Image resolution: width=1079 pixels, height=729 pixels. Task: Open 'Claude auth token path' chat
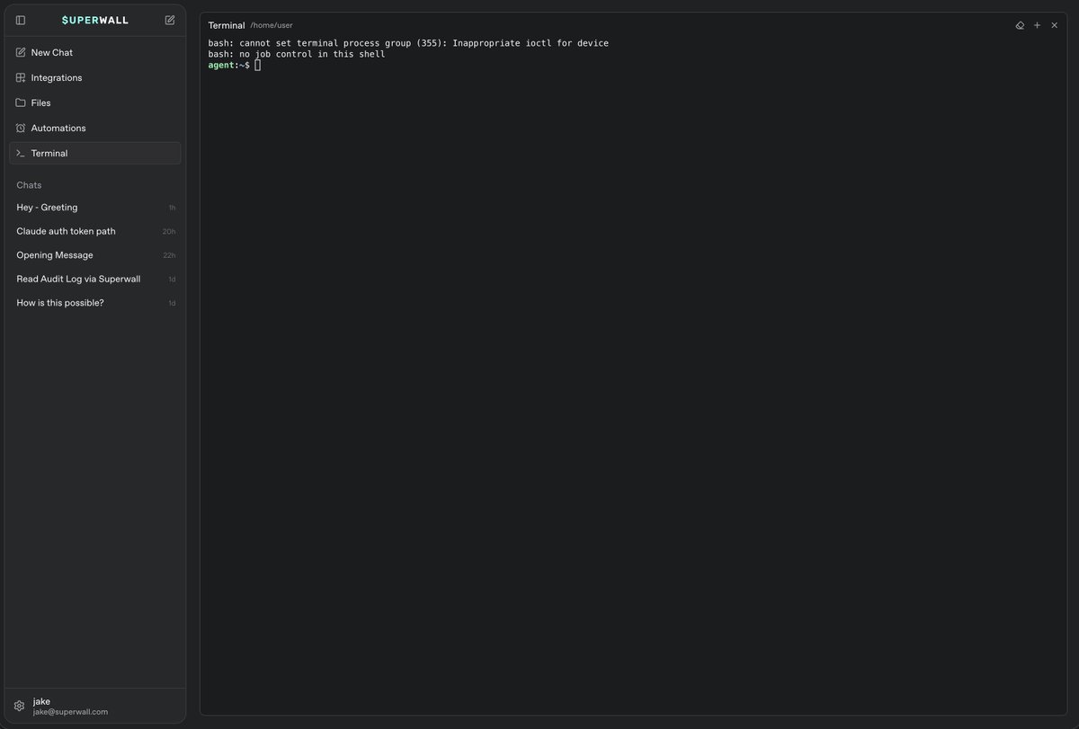95,231
